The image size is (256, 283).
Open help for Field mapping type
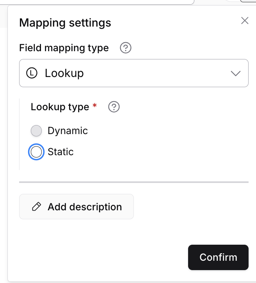[x=126, y=48]
